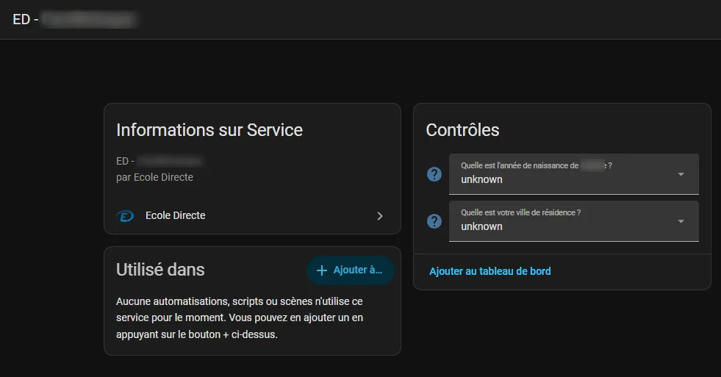Screen dimensions: 721x377
Task: Click the Ecole Directe logo icon
Action: (x=125, y=215)
